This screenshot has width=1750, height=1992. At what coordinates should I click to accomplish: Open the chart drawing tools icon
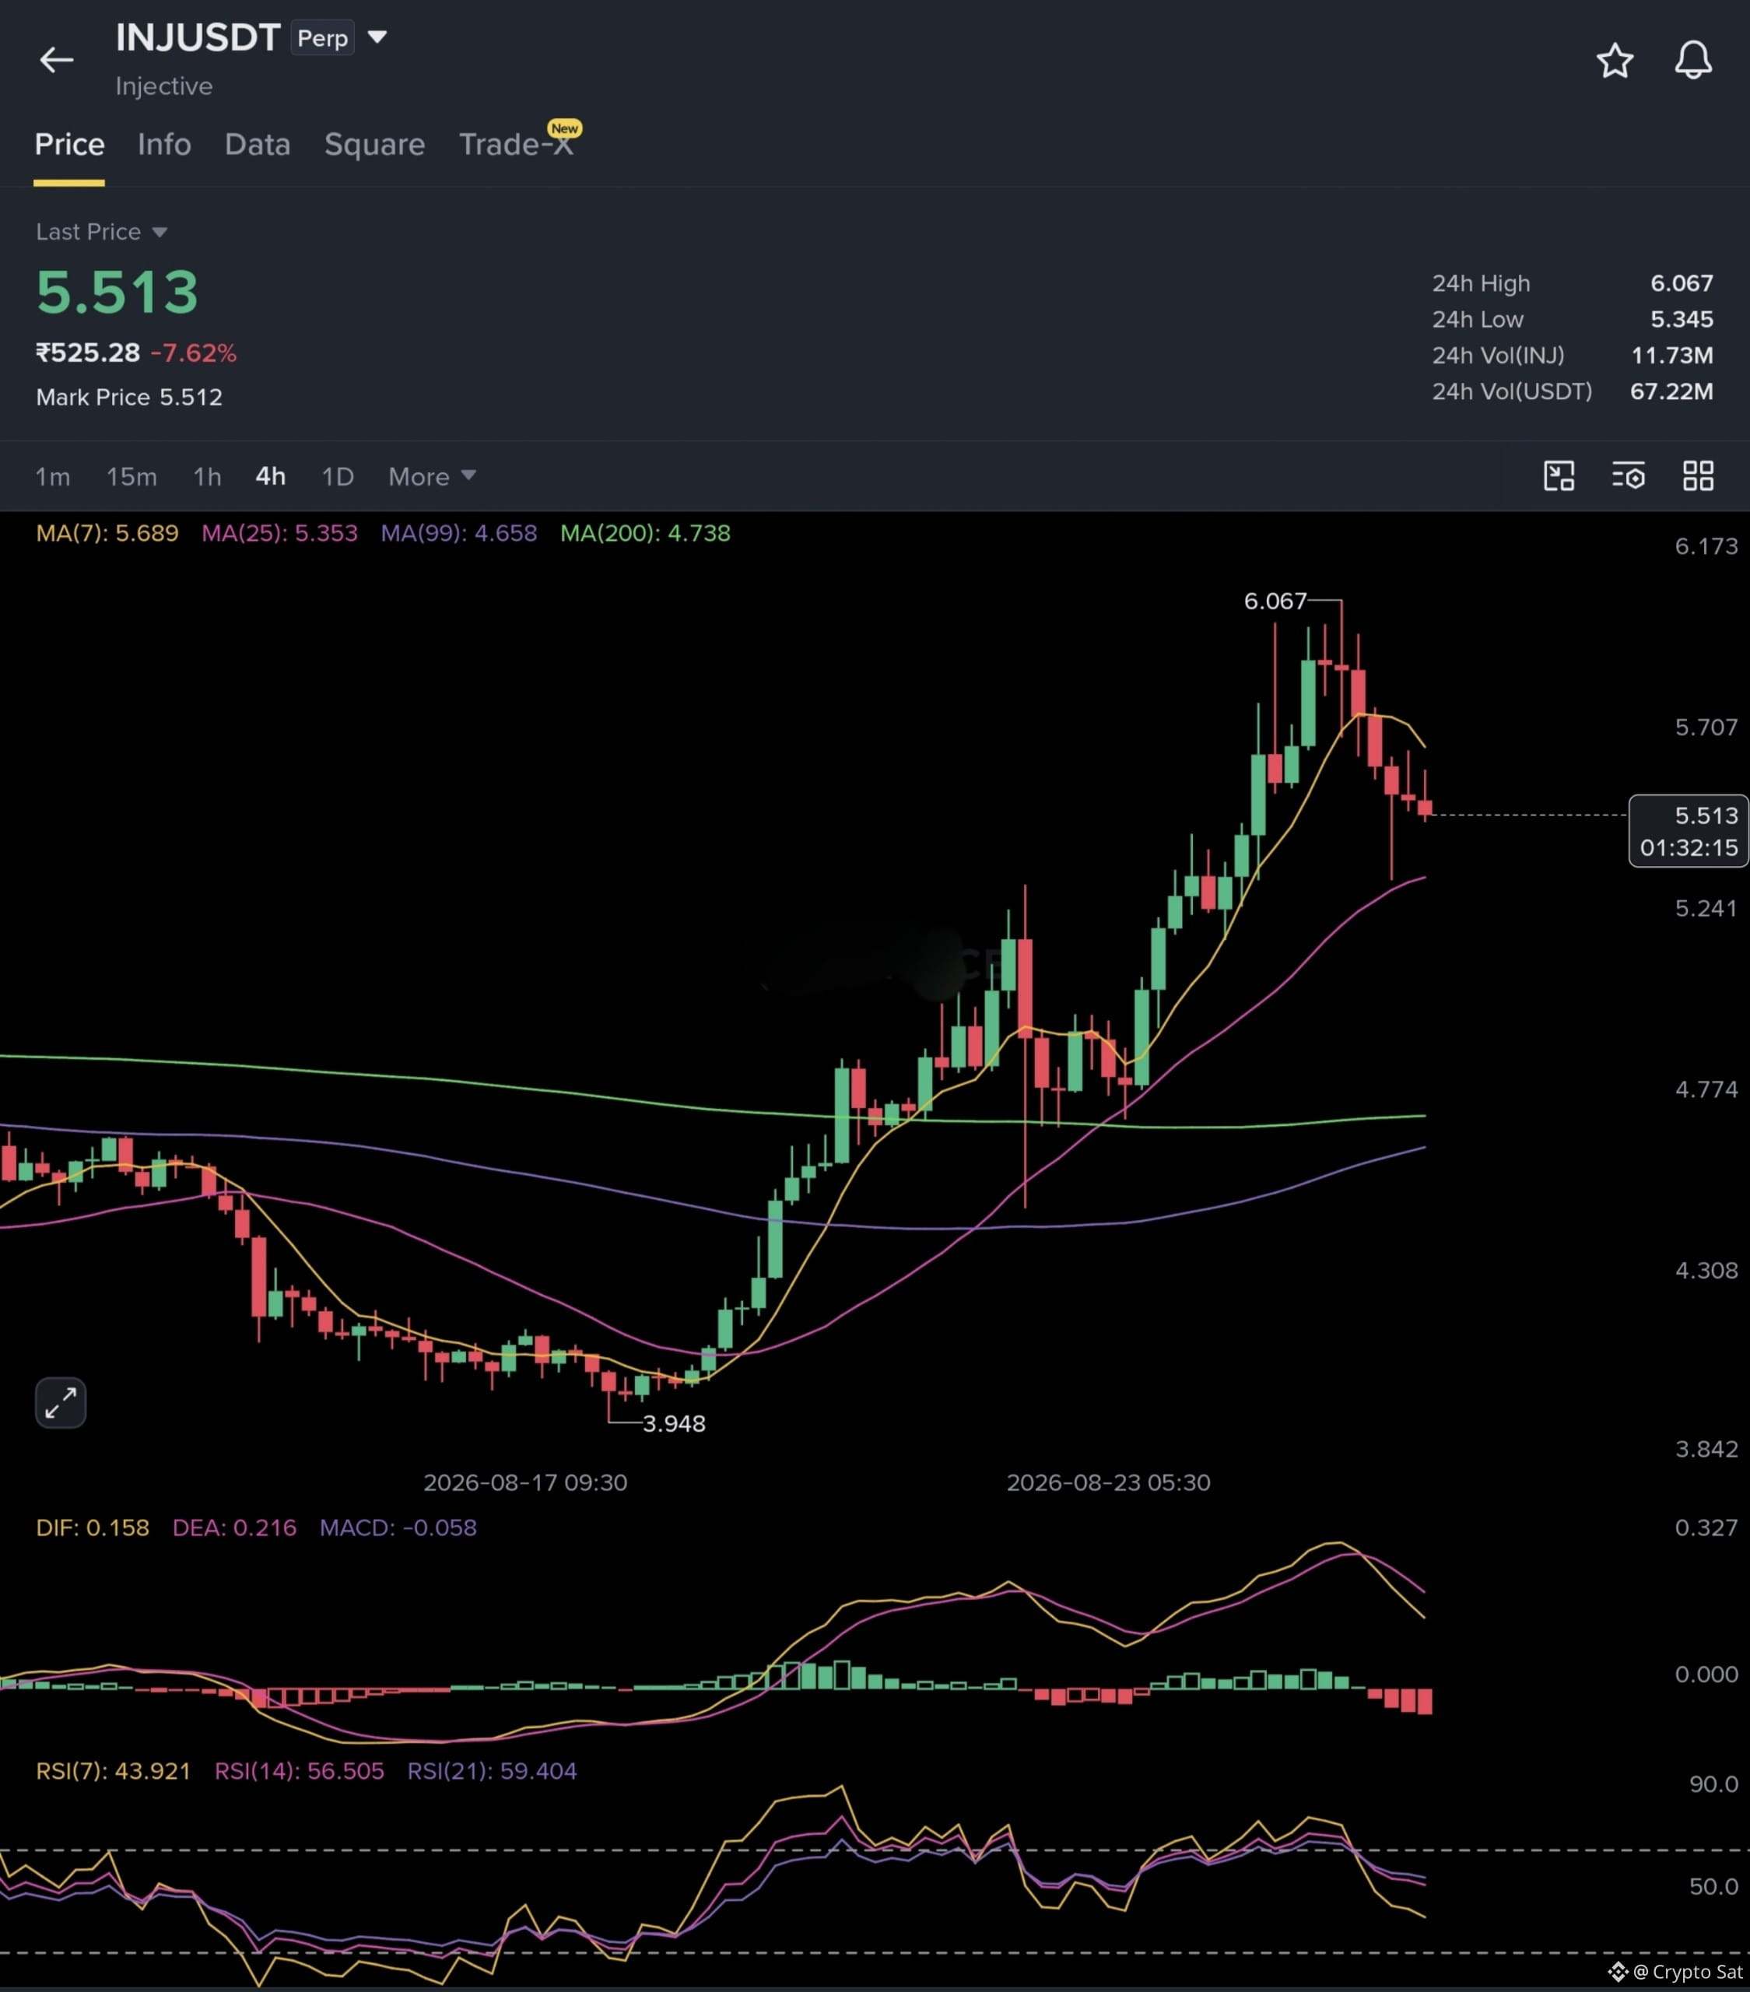coord(1559,475)
